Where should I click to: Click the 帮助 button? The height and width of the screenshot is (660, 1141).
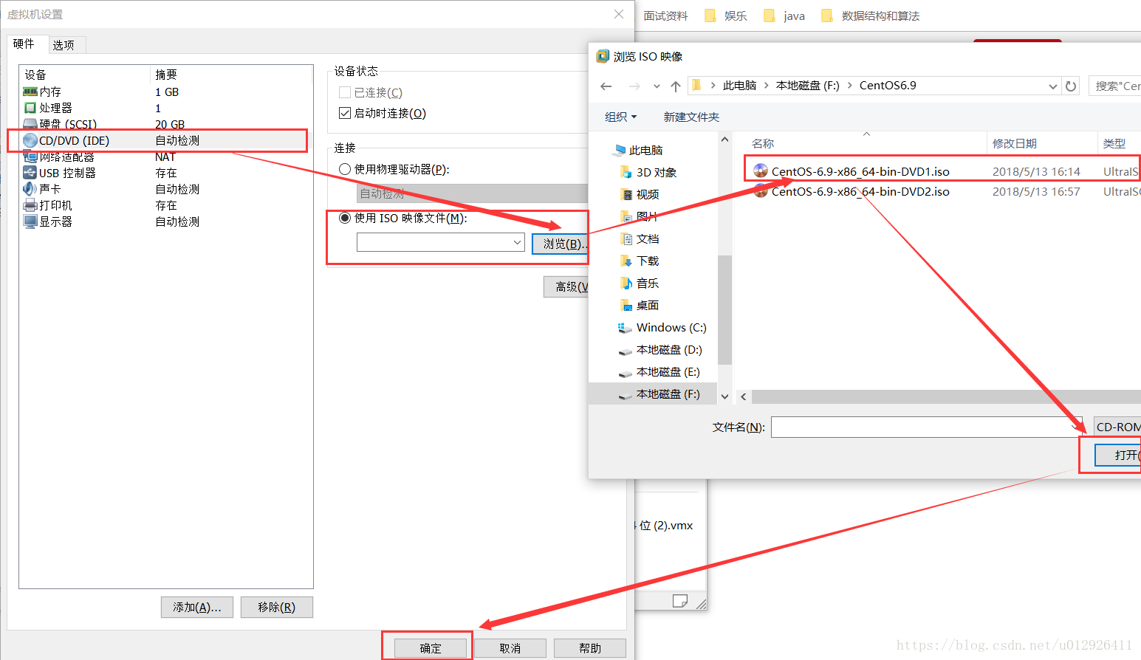pyautogui.click(x=590, y=648)
